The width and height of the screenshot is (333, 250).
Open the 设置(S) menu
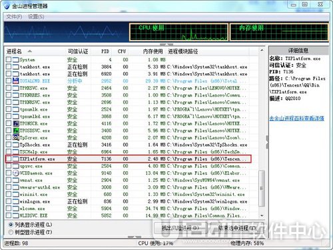(36, 17)
